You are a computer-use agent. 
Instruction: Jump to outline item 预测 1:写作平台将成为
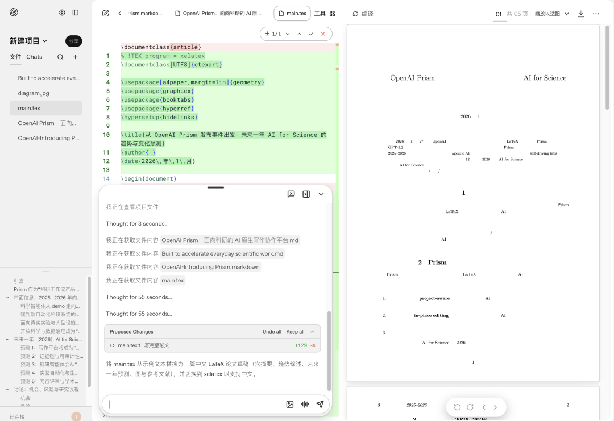(x=50, y=348)
